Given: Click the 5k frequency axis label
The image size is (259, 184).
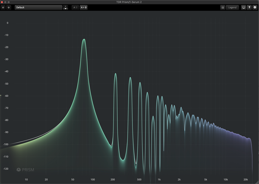Looking at the screenshot, I should 205,180.
